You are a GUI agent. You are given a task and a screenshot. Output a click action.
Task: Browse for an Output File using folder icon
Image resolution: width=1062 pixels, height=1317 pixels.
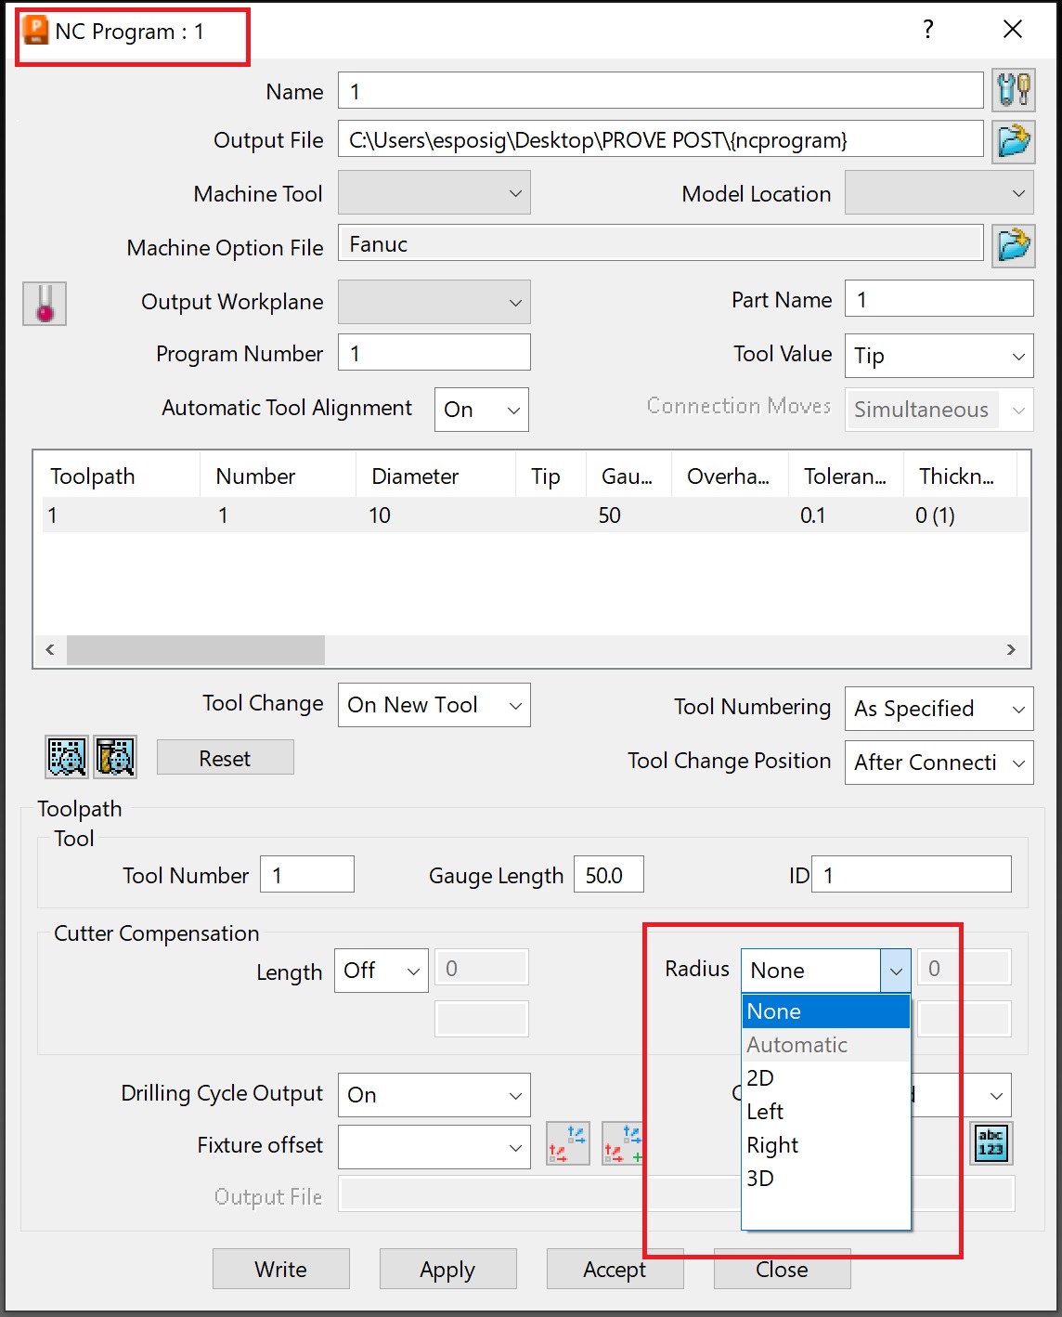click(x=1013, y=140)
